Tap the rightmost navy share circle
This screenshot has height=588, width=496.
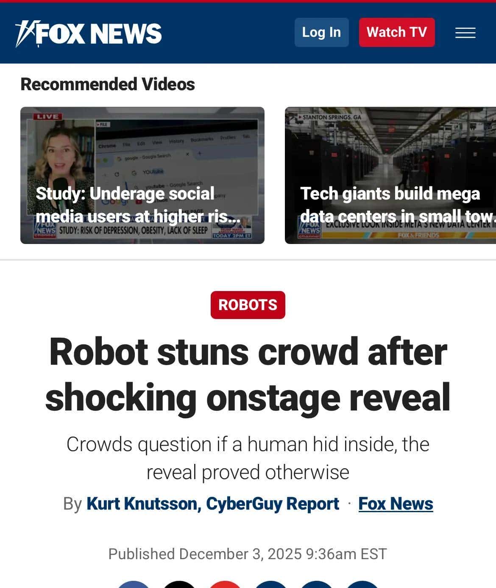coord(362,584)
